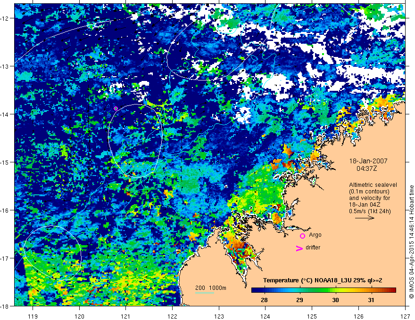Click the magenta drifter arrowhead legend symbol

[299, 248]
